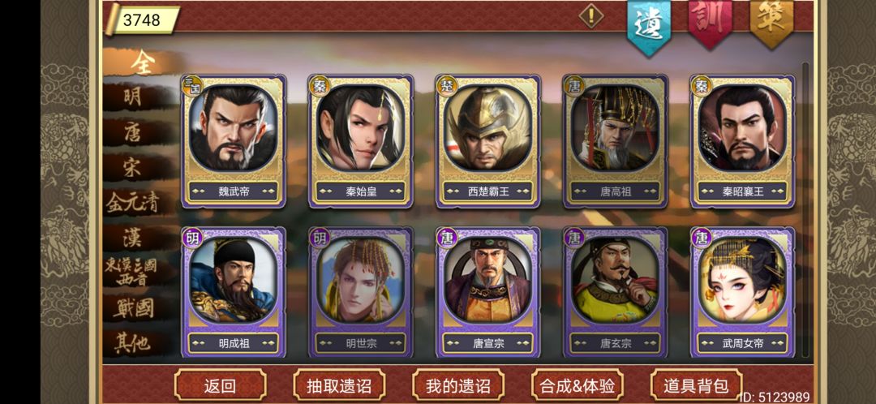Screen dimensions: 876x404
Task: Select the 魏武帝 emperor card
Action: pyautogui.click(x=234, y=141)
